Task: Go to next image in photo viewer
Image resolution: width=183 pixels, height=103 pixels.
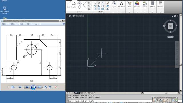Action: pyautogui.click(x=39, y=87)
